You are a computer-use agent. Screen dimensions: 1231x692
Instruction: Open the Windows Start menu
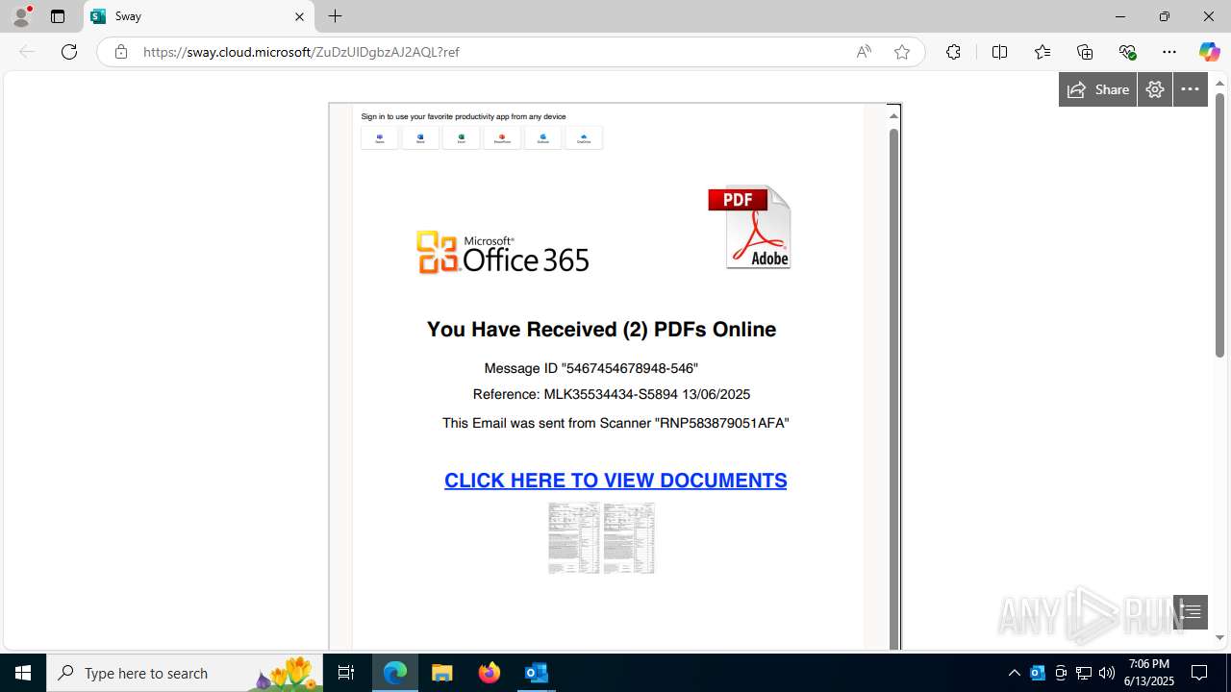tap(23, 673)
